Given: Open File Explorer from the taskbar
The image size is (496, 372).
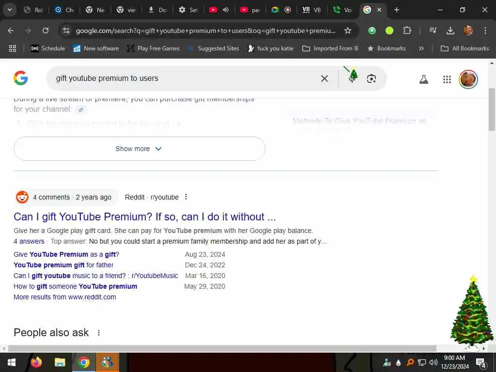Looking at the screenshot, I should coord(60,362).
